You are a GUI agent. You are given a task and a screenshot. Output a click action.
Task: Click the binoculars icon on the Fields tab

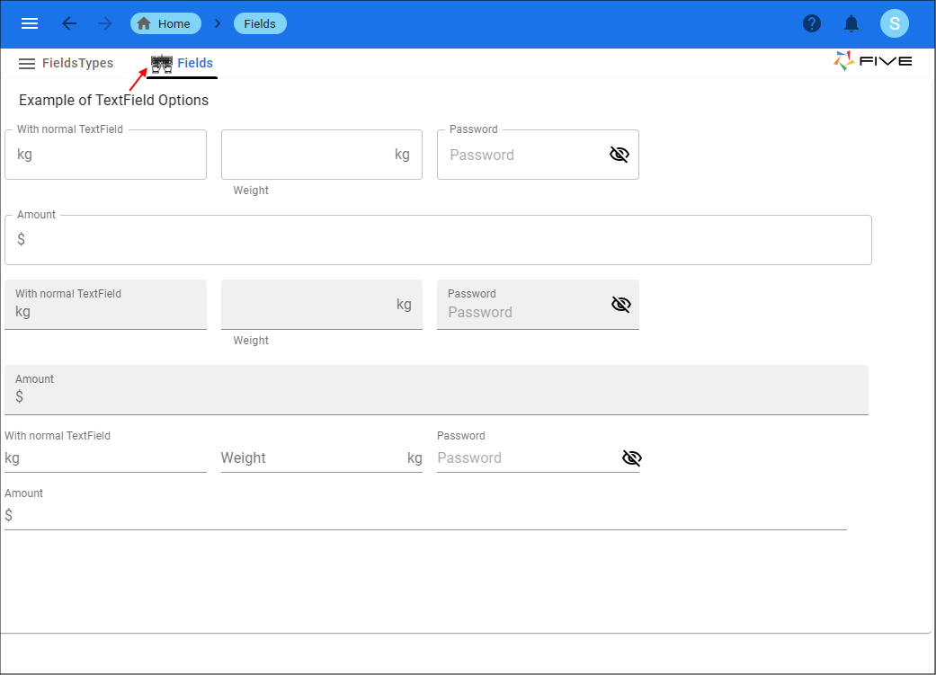(x=161, y=63)
